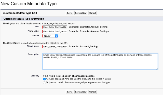
Task: Click the 'Gender' field label
Action: pyautogui.click(x=36, y=35)
